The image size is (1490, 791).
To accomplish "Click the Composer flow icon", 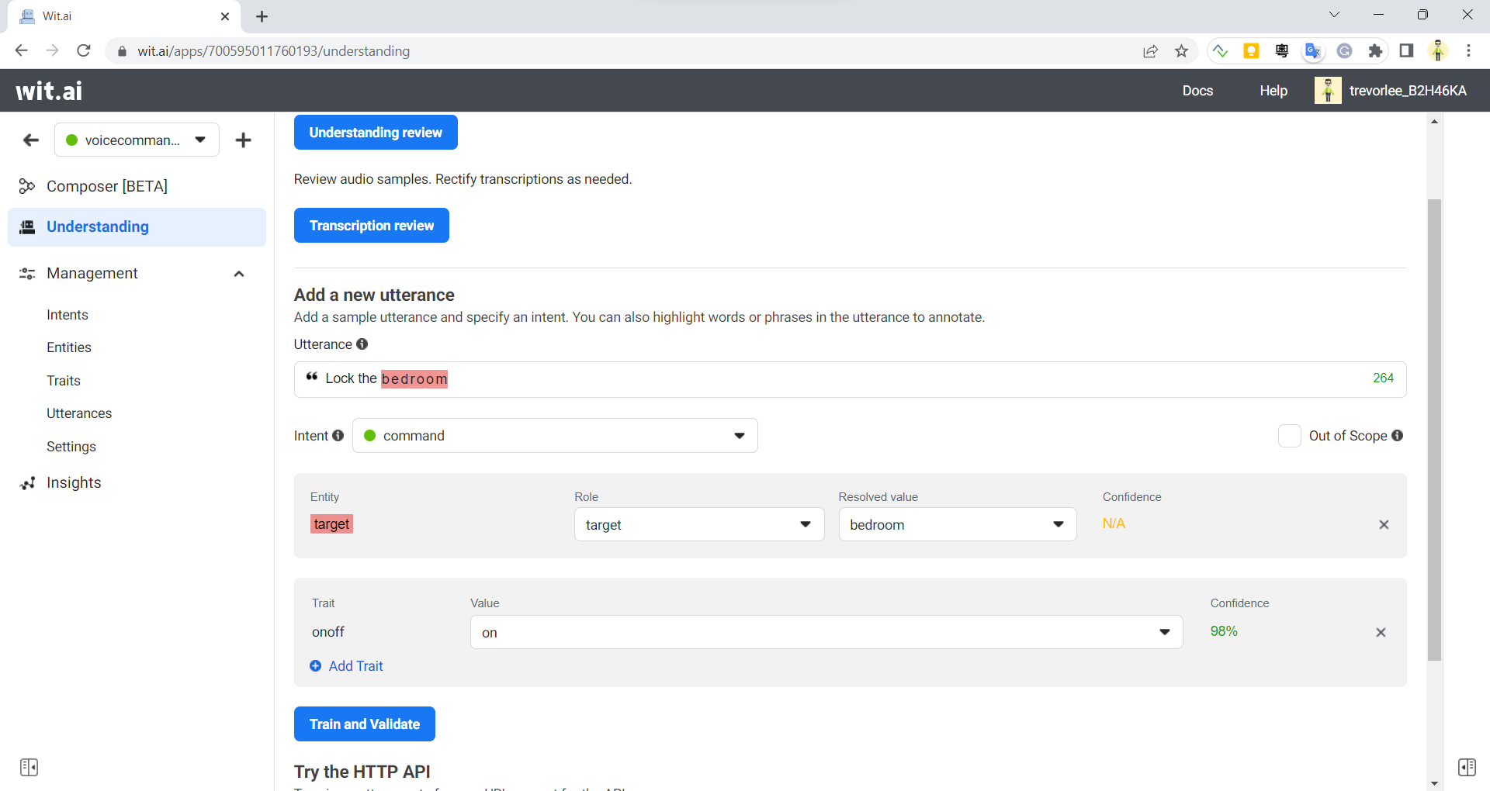I will (x=27, y=186).
